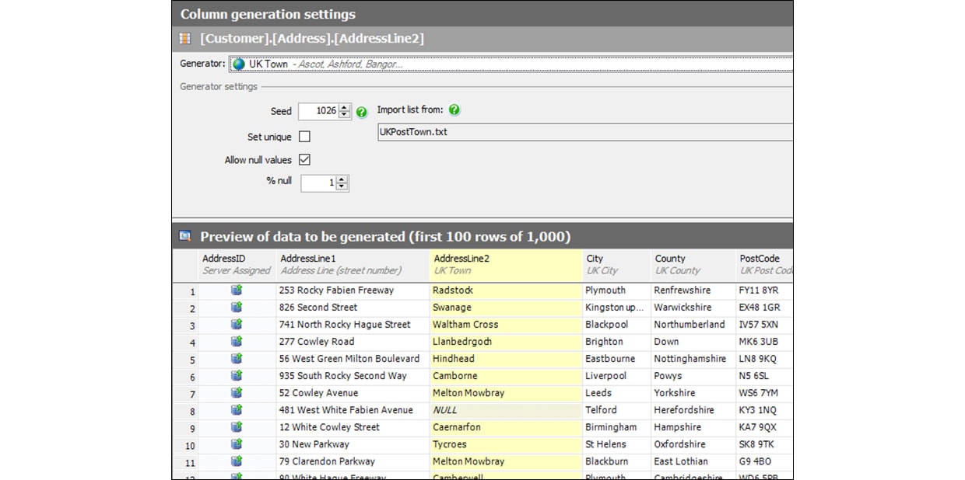Click server assigned icon in row 2
This screenshot has height=480, width=965.
point(237,307)
